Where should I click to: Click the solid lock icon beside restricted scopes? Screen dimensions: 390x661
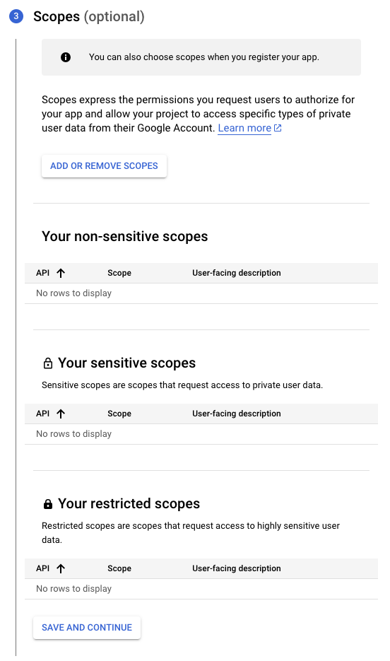point(48,504)
